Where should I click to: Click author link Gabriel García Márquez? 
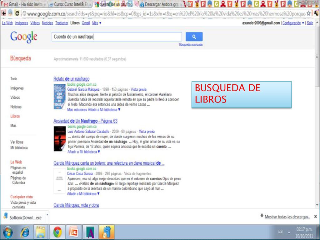[x=83, y=89]
